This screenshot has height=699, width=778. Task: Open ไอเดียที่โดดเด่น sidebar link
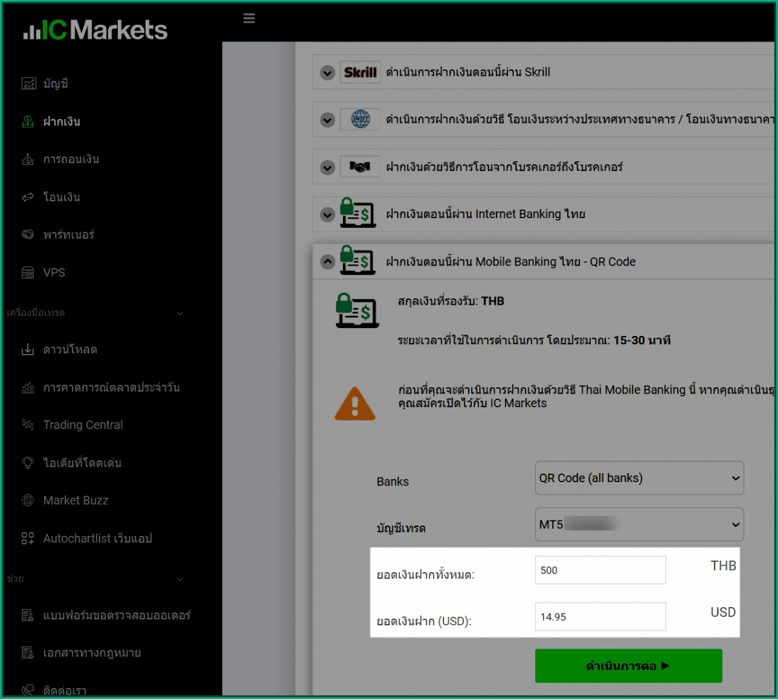[x=82, y=463]
